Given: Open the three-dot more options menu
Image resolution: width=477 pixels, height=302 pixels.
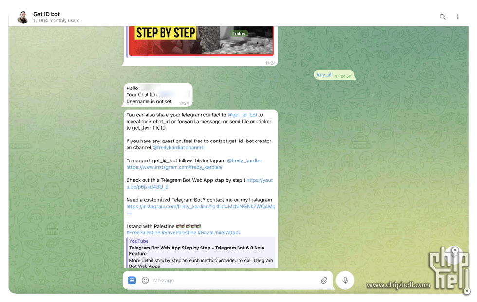Looking at the screenshot, I should 457,17.
